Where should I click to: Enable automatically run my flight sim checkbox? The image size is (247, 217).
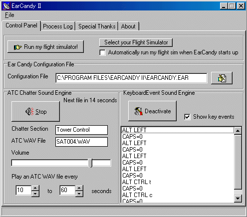[102, 52]
